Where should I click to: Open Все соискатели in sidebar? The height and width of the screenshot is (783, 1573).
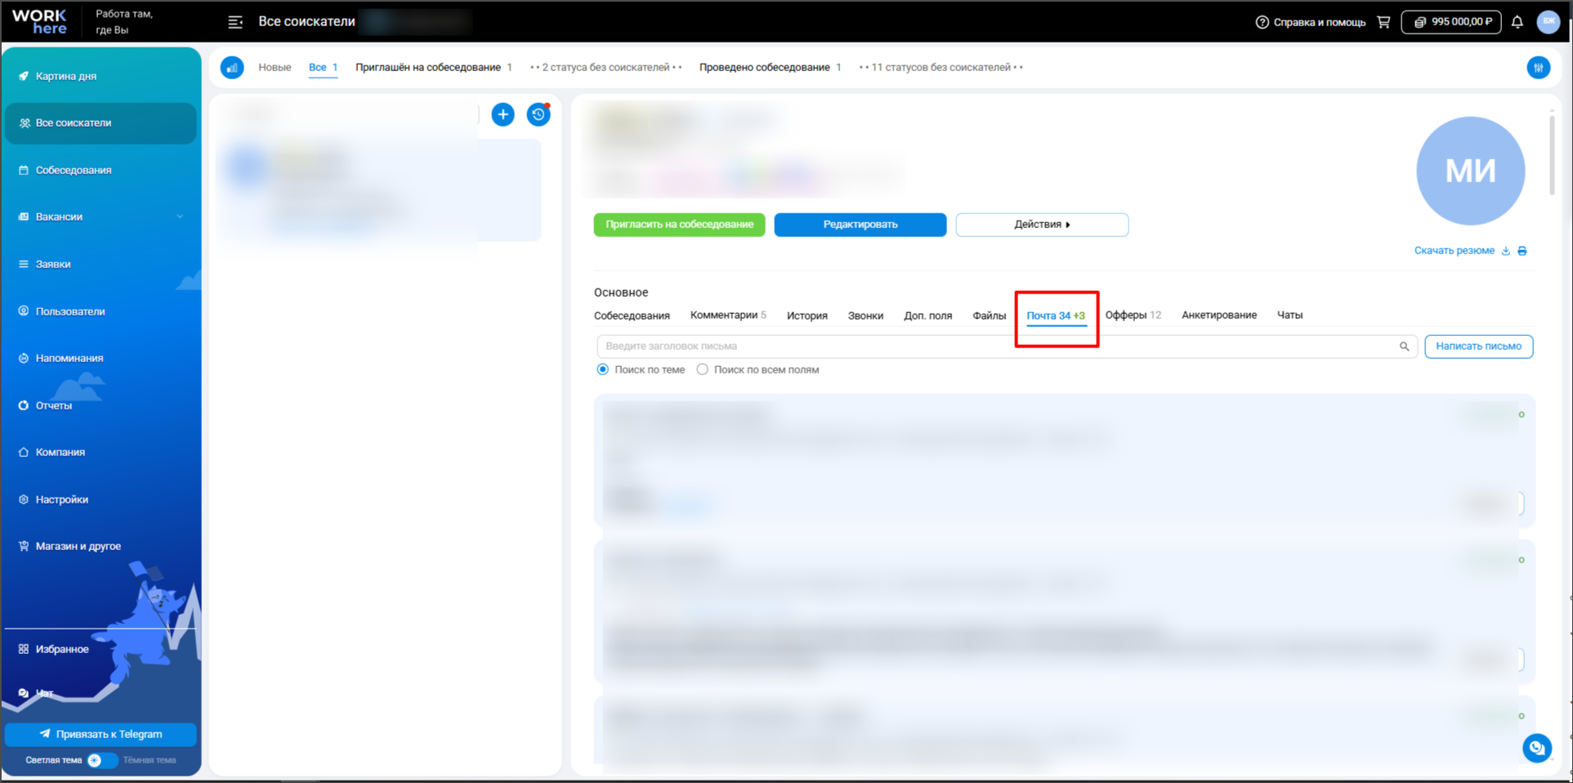tap(101, 123)
